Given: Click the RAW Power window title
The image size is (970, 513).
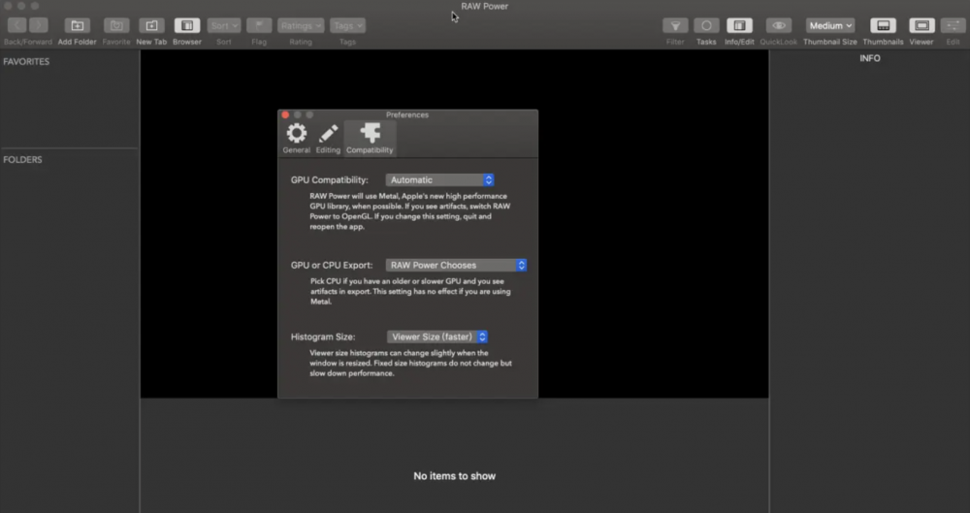Looking at the screenshot, I should [484, 6].
